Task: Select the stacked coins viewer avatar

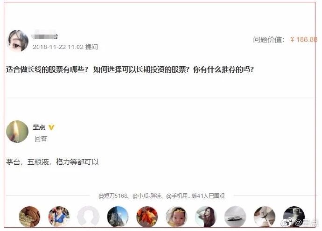Action: coord(29,217)
